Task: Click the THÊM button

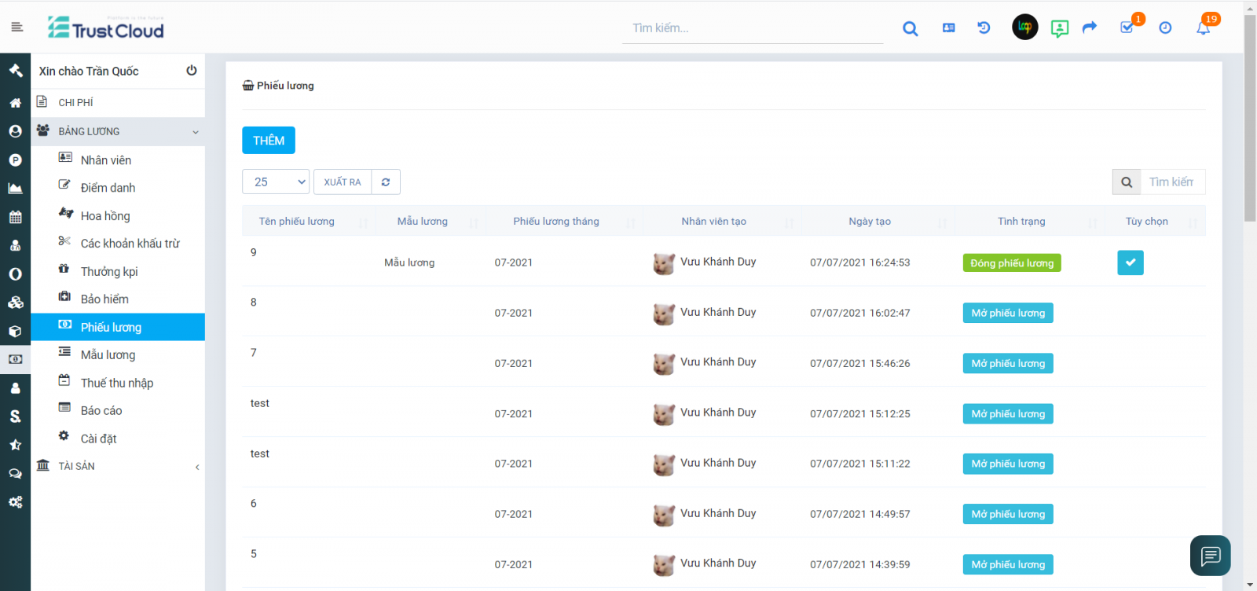Action: [269, 141]
